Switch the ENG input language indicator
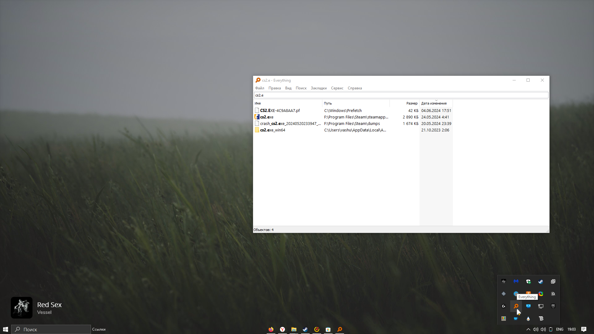The image size is (594, 334). 559,329
